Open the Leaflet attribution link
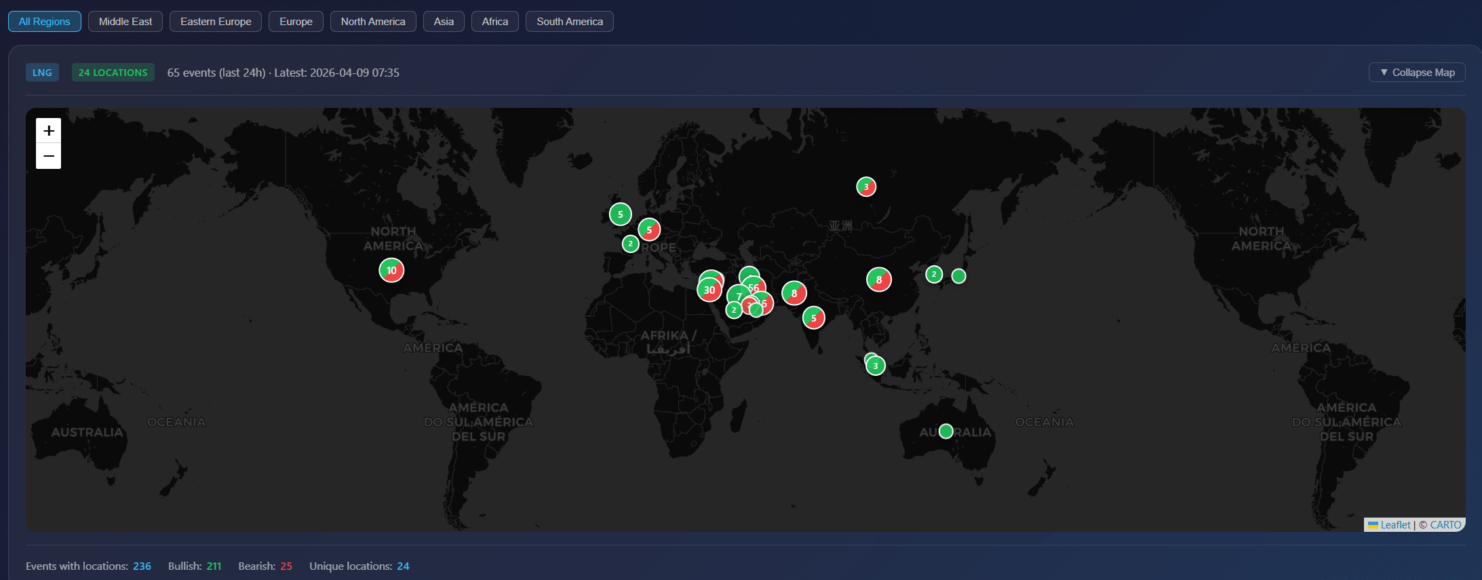The width and height of the screenshot is (1482, 580). click(x=1395, y=525)
